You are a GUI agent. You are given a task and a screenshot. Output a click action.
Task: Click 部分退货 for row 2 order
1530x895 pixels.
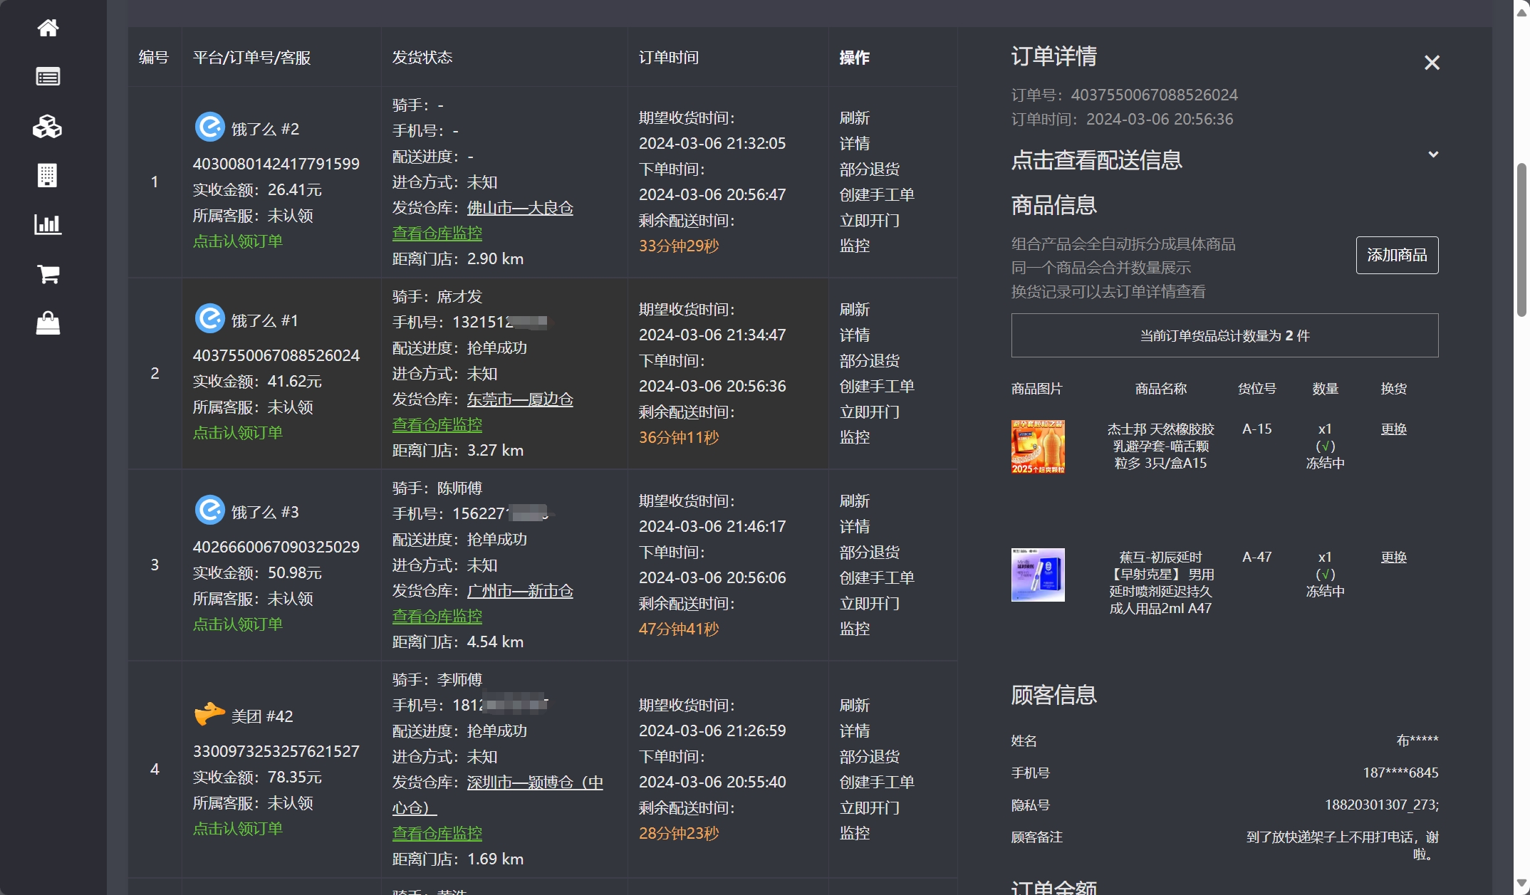[x=870, y=361]
